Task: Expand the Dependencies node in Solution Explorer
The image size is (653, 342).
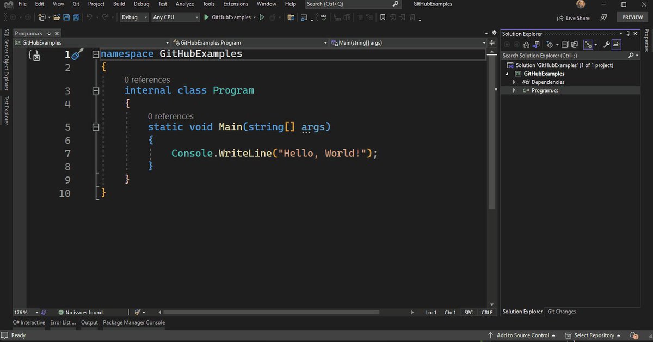Action: click(514, 82)
